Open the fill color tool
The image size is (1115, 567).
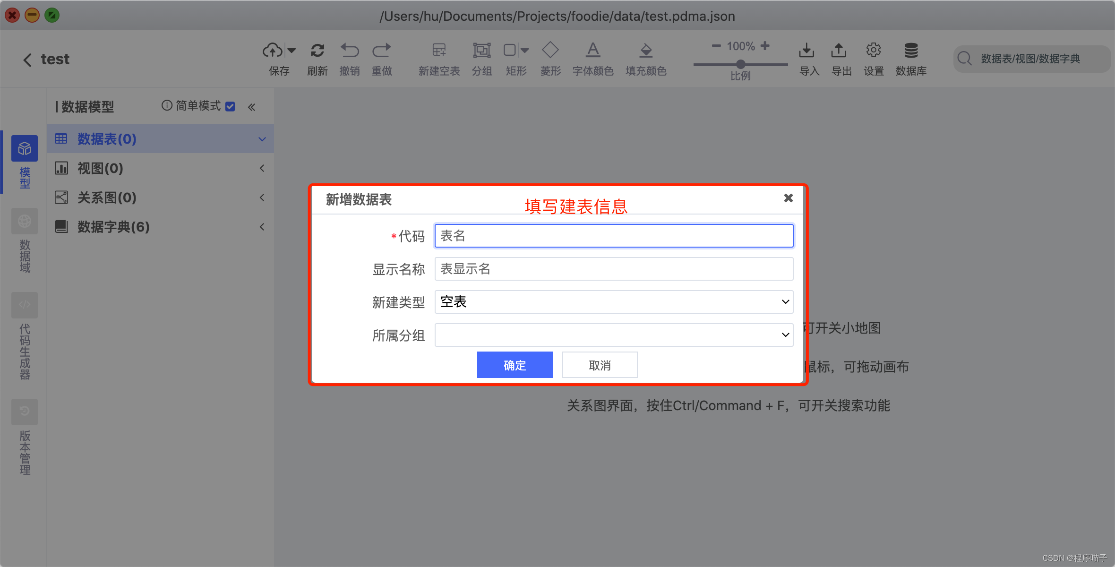646,50
